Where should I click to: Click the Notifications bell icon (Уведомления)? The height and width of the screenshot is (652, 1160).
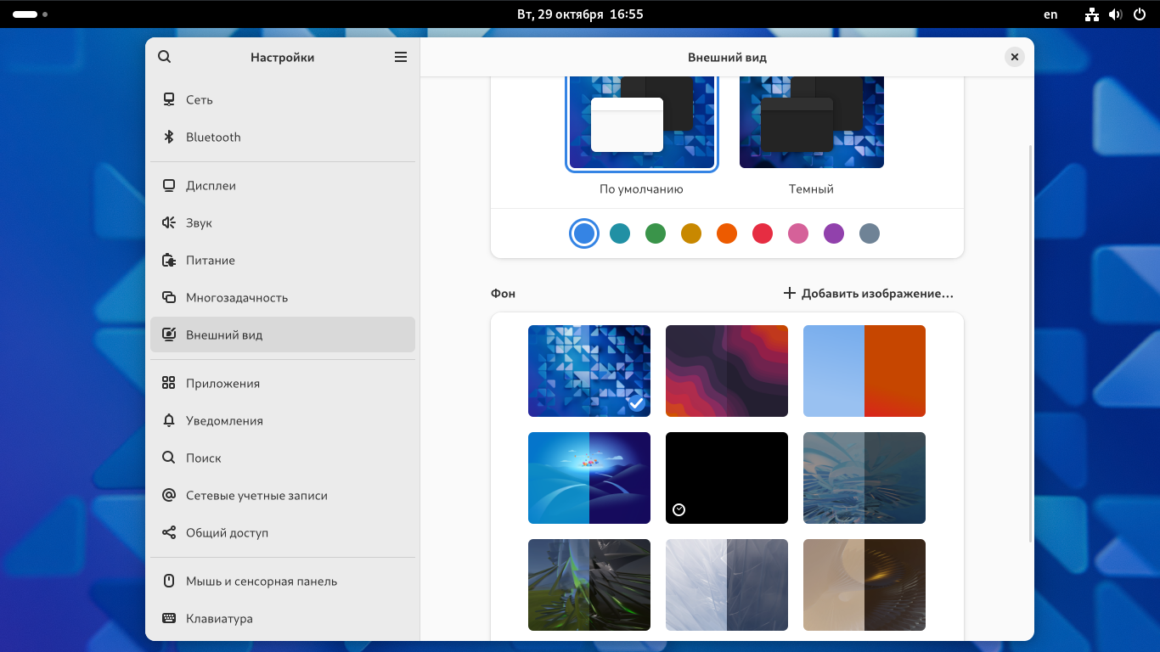168,420
